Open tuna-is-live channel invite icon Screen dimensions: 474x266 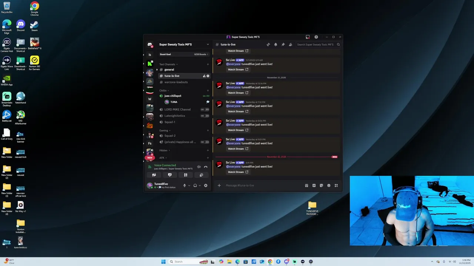point(204,76)
